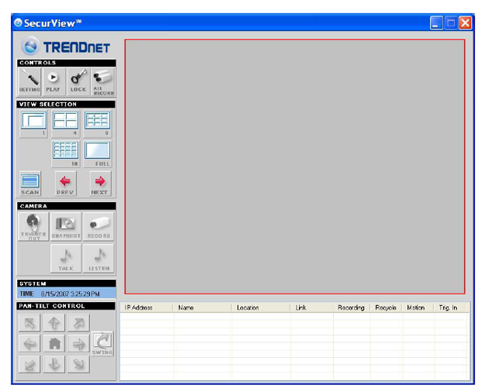488x392 pixels.
Task: Tilt camera down arrow
Action: (x=54, y=364)
